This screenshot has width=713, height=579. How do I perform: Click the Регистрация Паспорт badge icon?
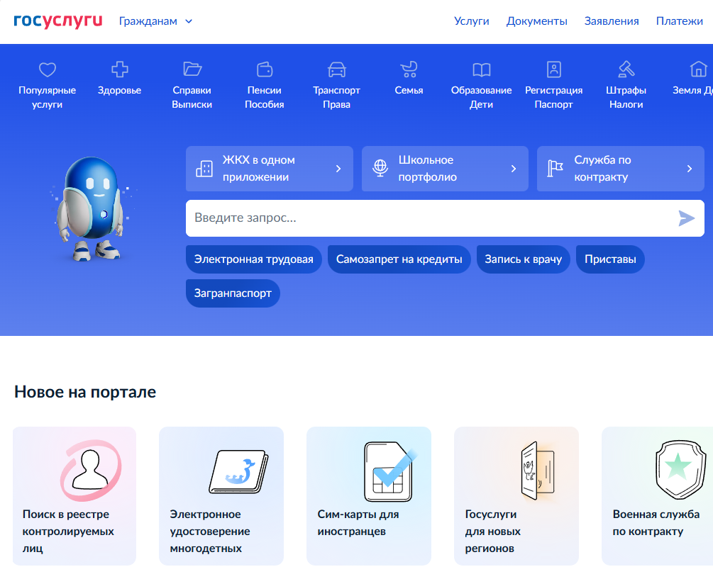pos(554,71)
